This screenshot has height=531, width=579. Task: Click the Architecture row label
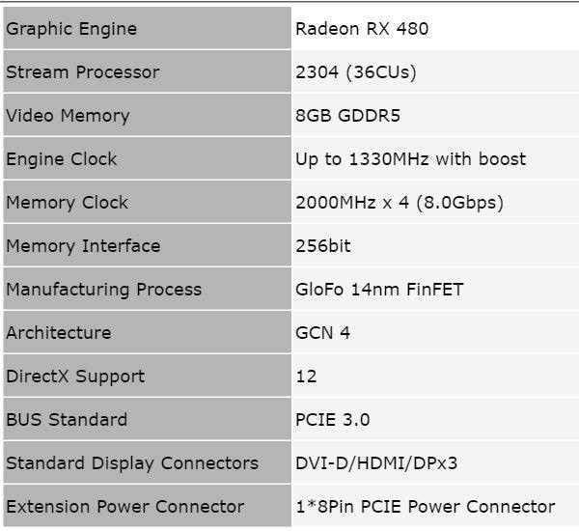[58, 333]
